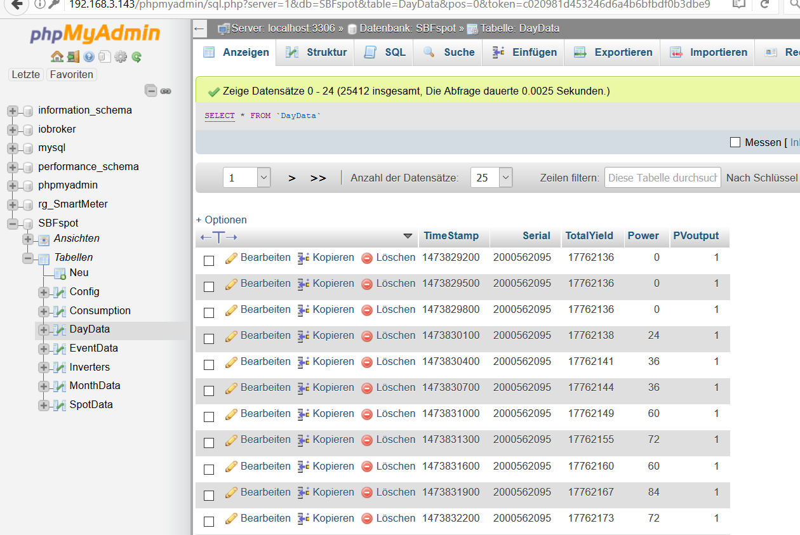Open the Exportieren tab
Screen dimensions: 800x535
point(613,52)
